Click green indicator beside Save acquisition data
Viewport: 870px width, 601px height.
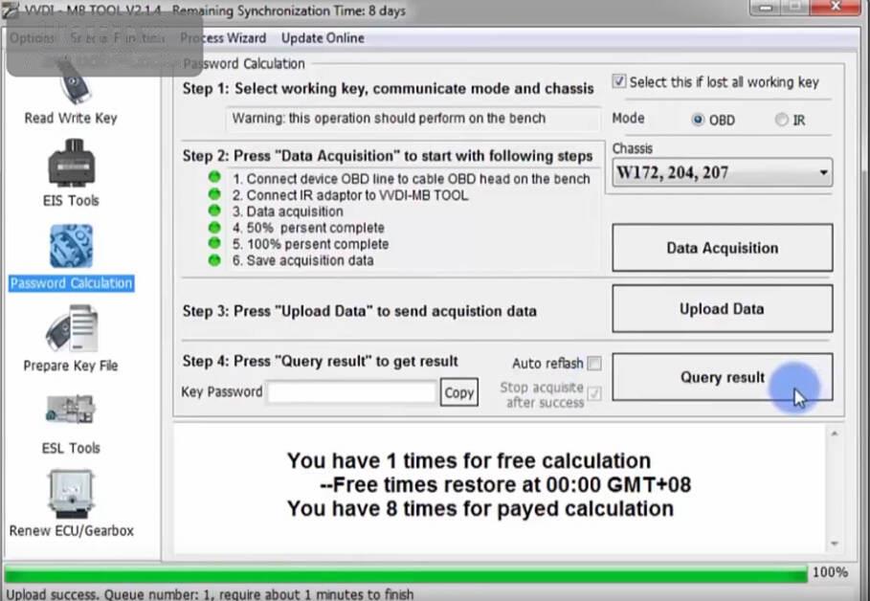click(x=214, y=259)
